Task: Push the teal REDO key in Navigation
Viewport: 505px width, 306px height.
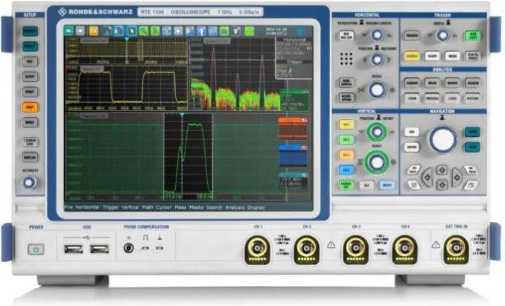Action: coord(472,147)
